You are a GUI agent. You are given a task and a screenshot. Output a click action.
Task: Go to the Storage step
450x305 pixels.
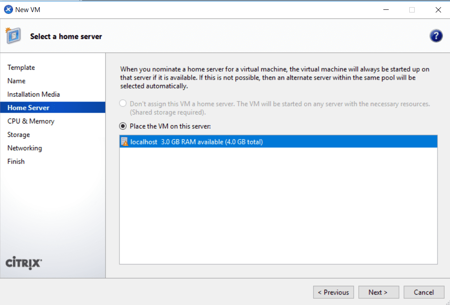[x=18, y=135]
